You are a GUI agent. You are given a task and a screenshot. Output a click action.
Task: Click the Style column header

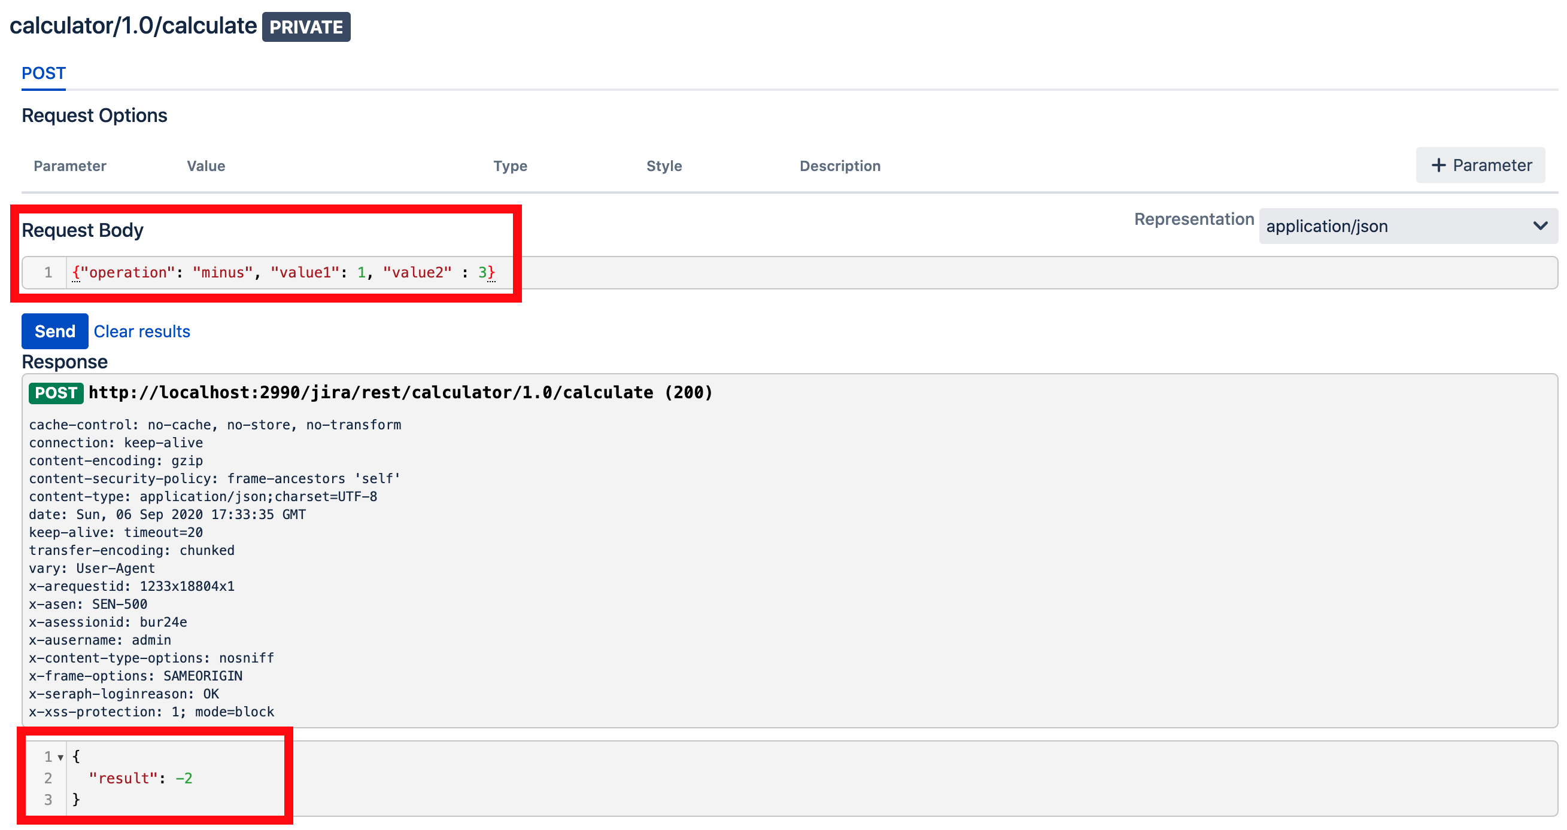664,166
